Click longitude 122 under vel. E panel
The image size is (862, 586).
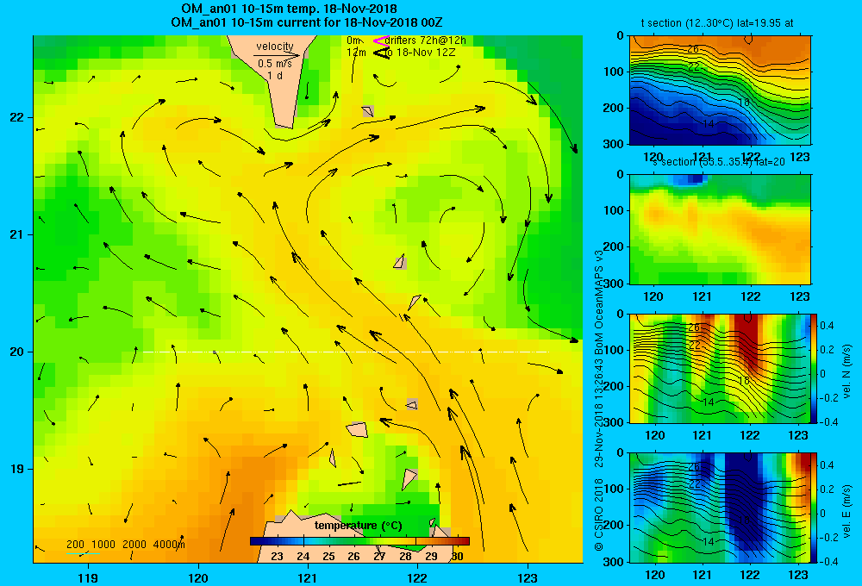(751, 575)
